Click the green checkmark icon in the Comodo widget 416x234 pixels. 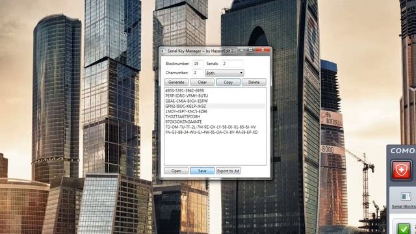tap(403, 228)
